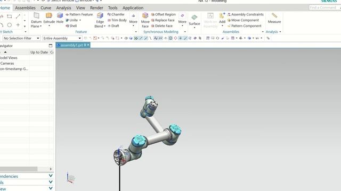Viewport: 341px width, 191px height.
Task: Select the Cameras tree item
Action: (x=7, y=64)
